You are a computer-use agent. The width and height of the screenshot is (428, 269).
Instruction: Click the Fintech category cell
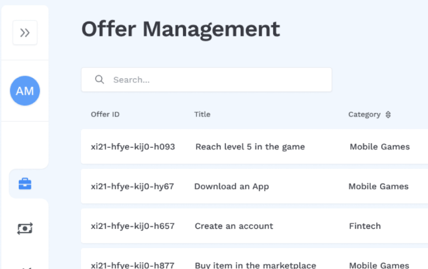click(365, 226)
